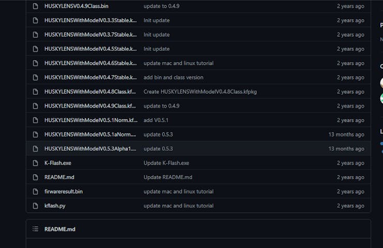Click file icon for HUSKYLENSWithModelV0.5.3Alpha1
Image resolution: width=383 pixels, height=248 pixels.
point(36,149)
